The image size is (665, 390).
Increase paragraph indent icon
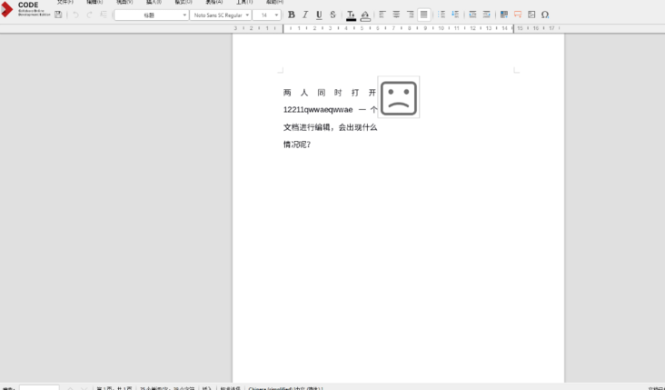coord(472,15)
